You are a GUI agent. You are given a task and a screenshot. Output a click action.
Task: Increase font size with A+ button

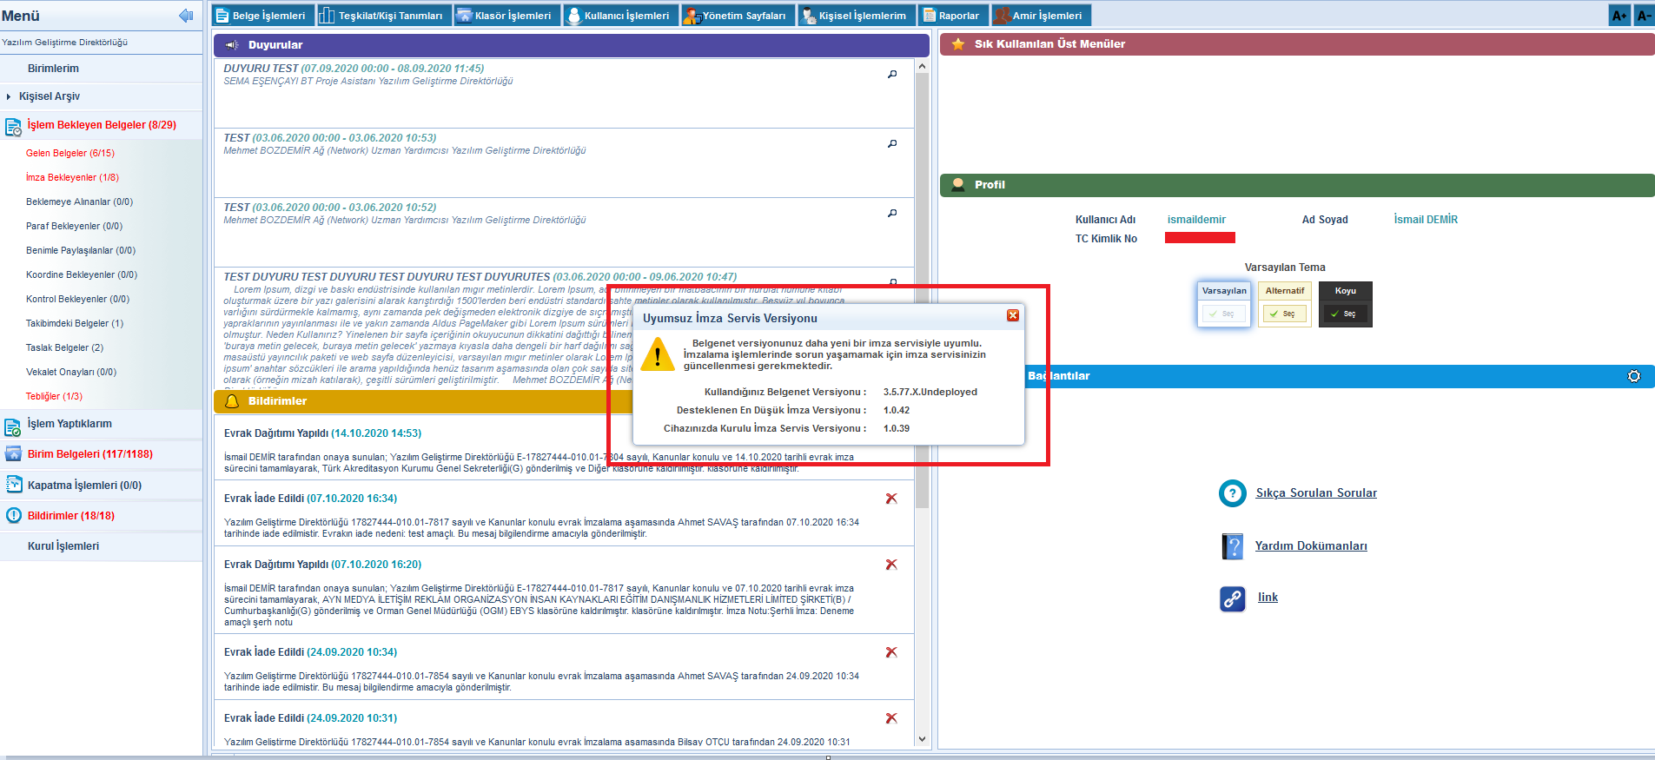[x=1619, y=16]
